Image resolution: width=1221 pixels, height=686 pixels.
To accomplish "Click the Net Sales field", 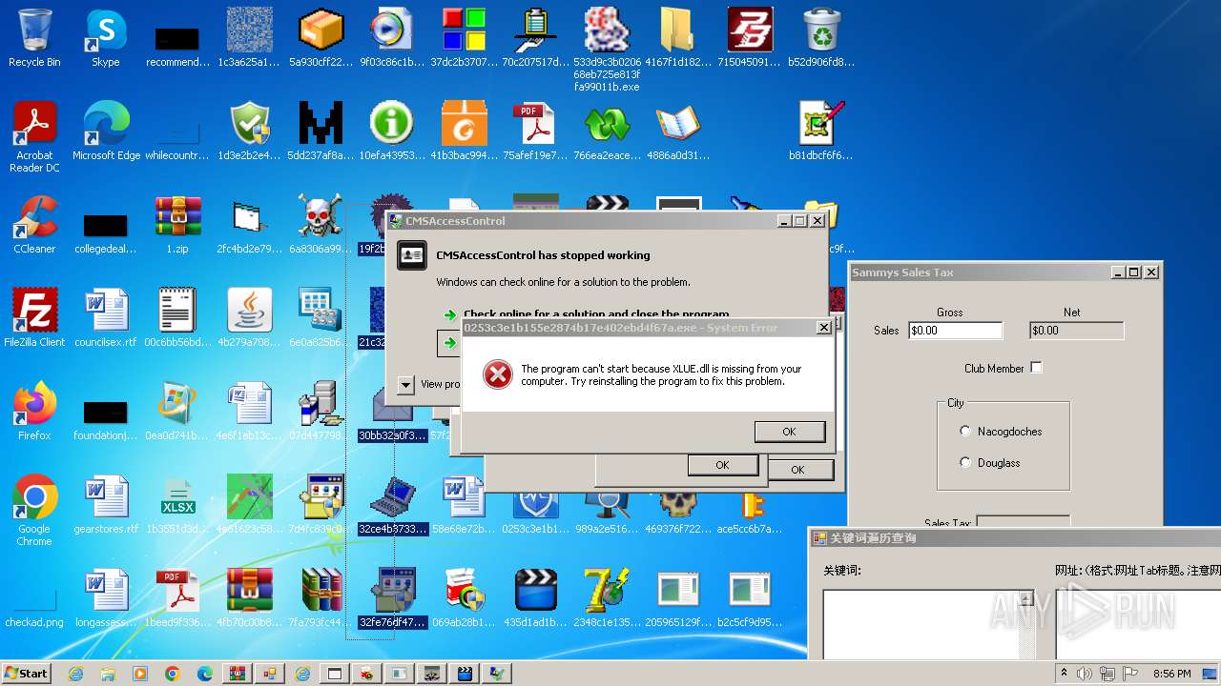I will [x=1076, y=331].
